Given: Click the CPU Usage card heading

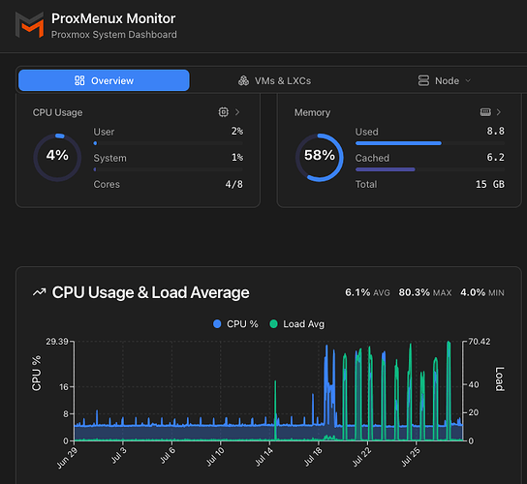Looking at the screenshot, I should pos(57,112).
